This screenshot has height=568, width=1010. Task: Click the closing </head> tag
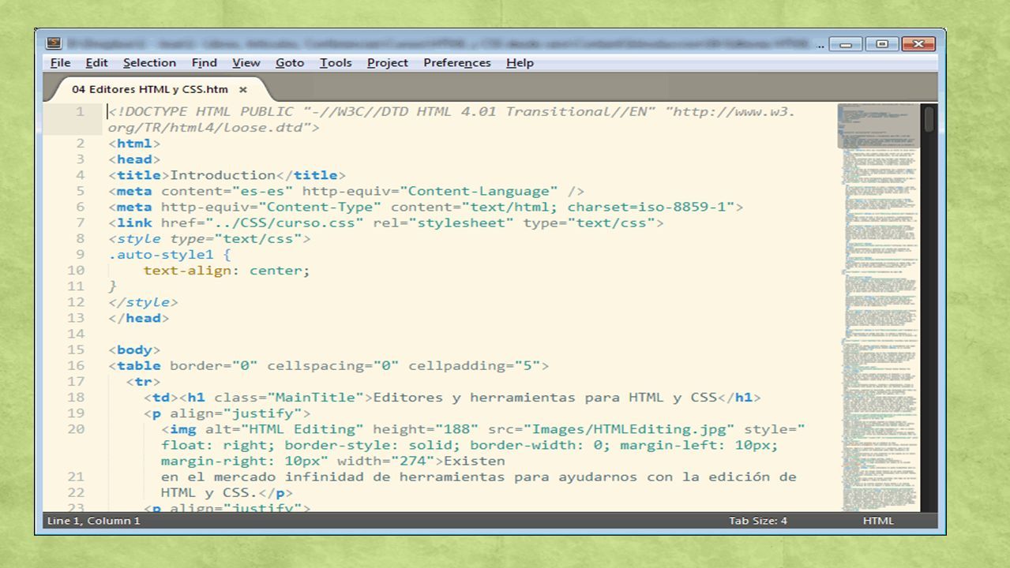tap(139, 318)
